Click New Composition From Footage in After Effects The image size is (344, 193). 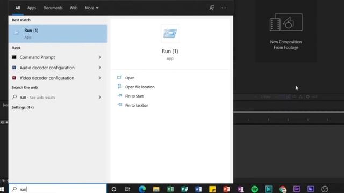286,44
